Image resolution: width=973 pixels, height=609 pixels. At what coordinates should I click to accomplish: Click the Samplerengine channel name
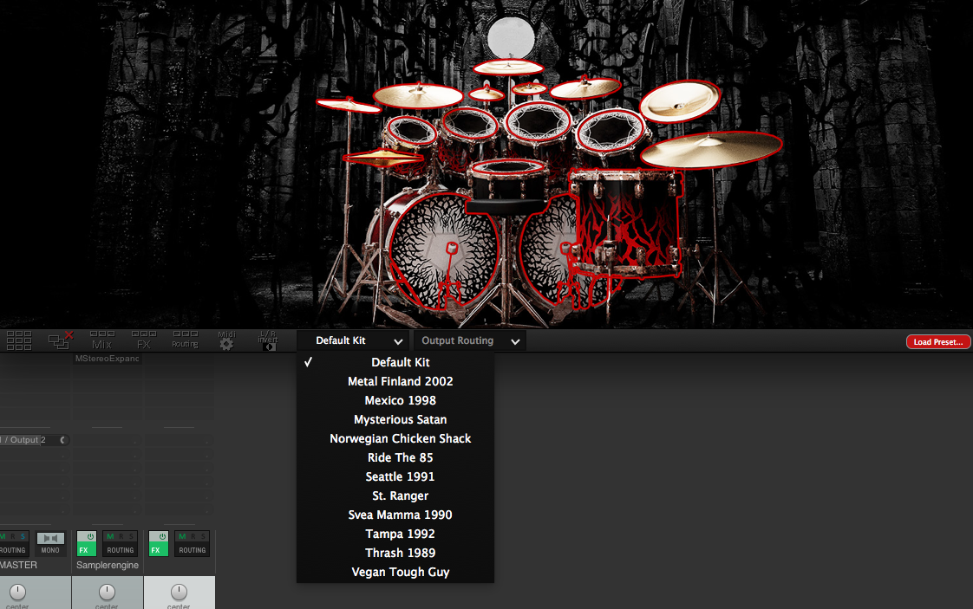[108, 565]
